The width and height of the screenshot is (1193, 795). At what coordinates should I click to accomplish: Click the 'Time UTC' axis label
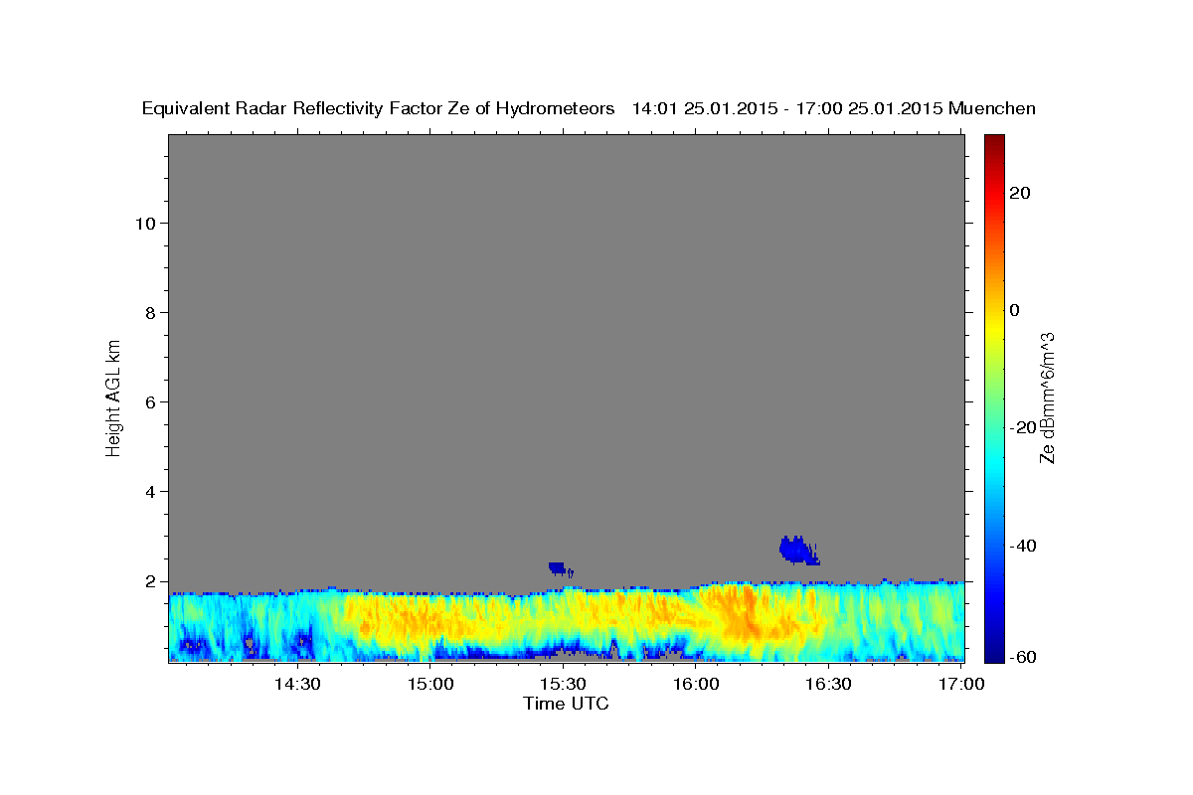coord(566,704)
